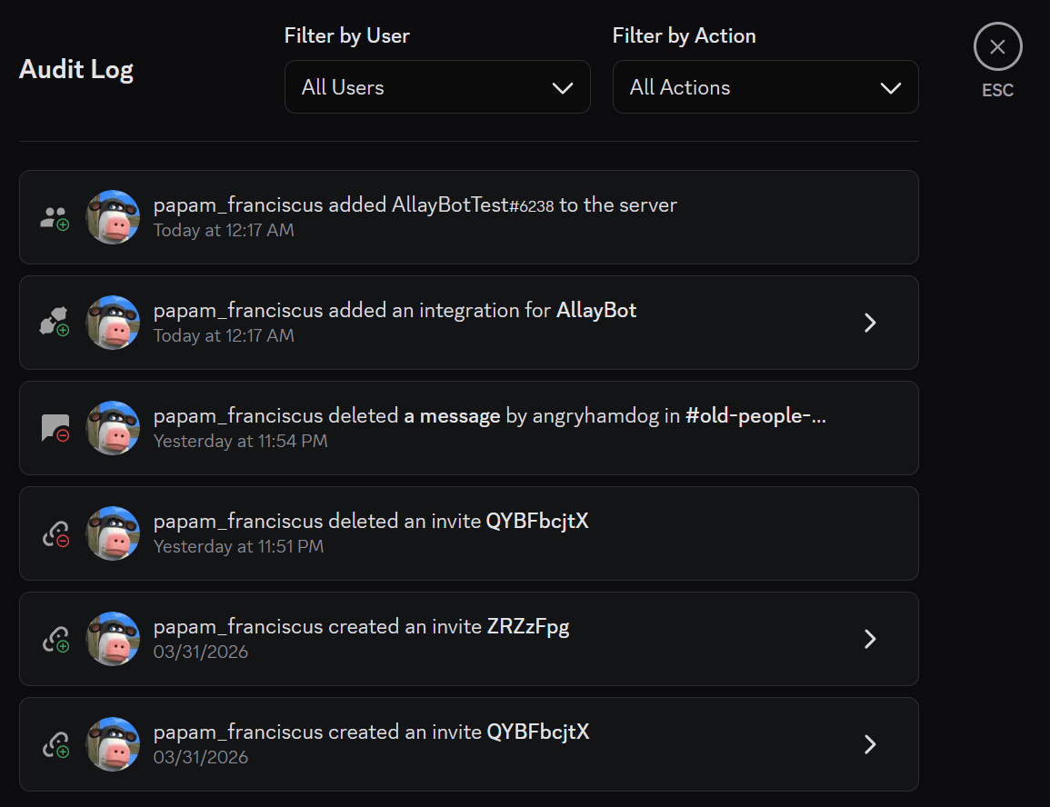Click the message-deleted icon for angryhamdog entry
The image size is (1050, 807).
pos(55,429)
